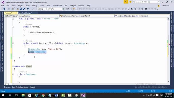Click the 1 reference link above button1_Click
Screen dimensions: 174x98
[x=28, y=41]
